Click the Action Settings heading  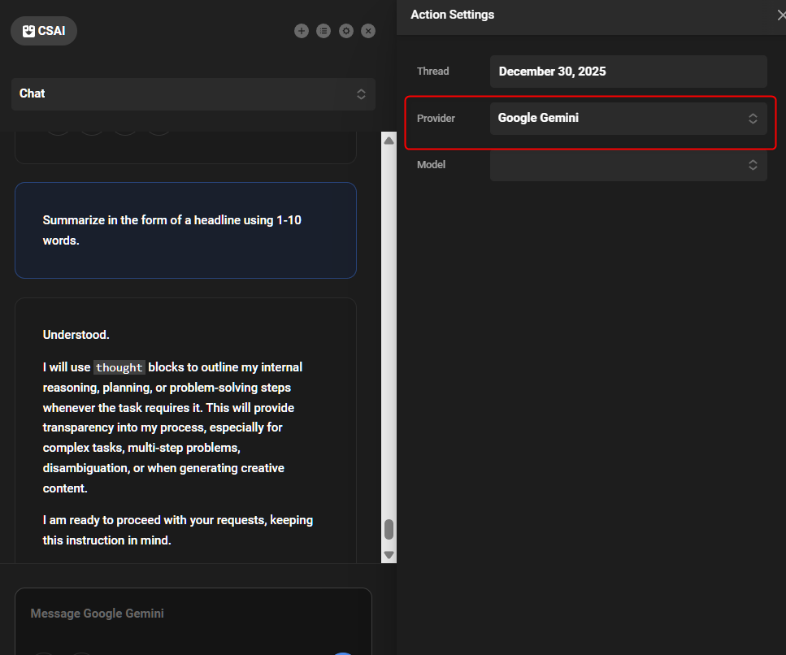[452, 15]
